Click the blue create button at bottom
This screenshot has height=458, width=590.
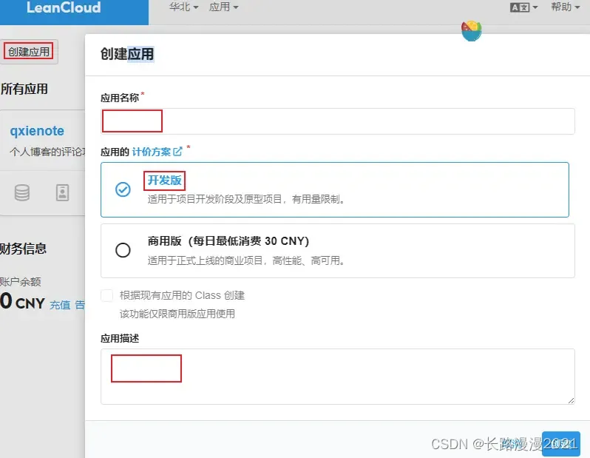coord(560,444)
